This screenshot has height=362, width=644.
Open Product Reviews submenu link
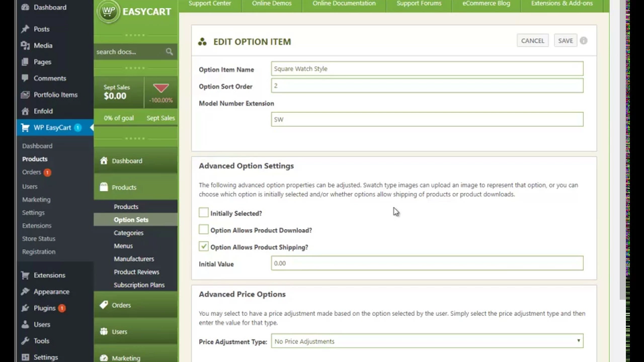135,272
